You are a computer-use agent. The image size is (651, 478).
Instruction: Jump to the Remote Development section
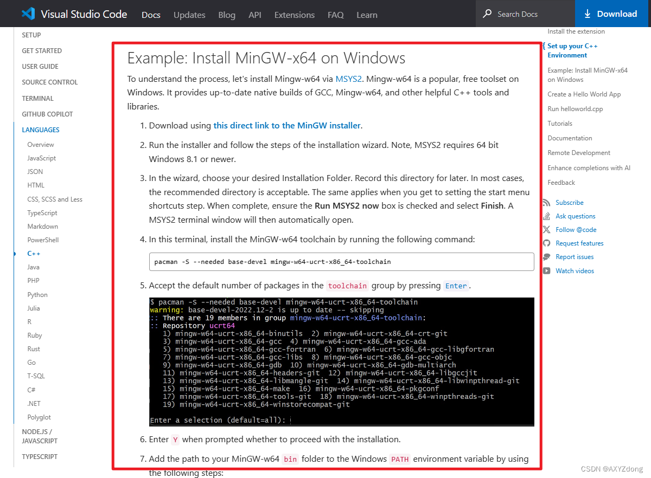(x=579, y=153)
